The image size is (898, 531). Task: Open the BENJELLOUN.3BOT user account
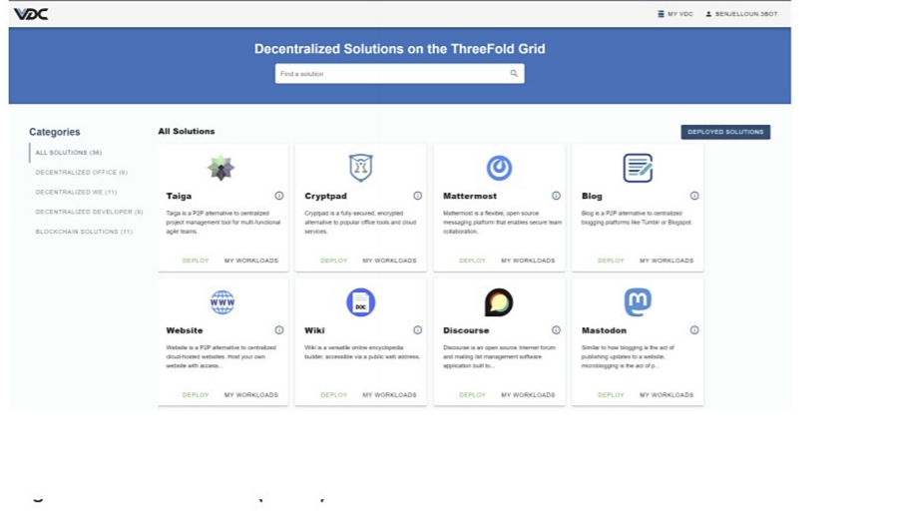coord(741,14)
